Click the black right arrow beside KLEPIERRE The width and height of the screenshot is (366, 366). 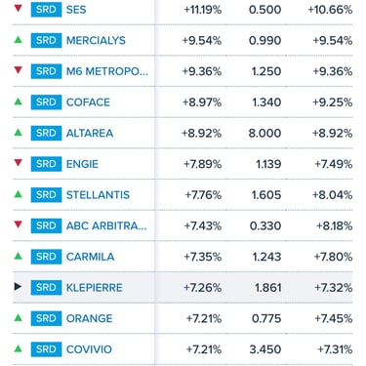[19, 287]
